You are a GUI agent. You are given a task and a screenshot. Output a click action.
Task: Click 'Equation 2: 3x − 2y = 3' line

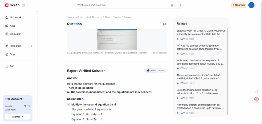coord(87,119)
